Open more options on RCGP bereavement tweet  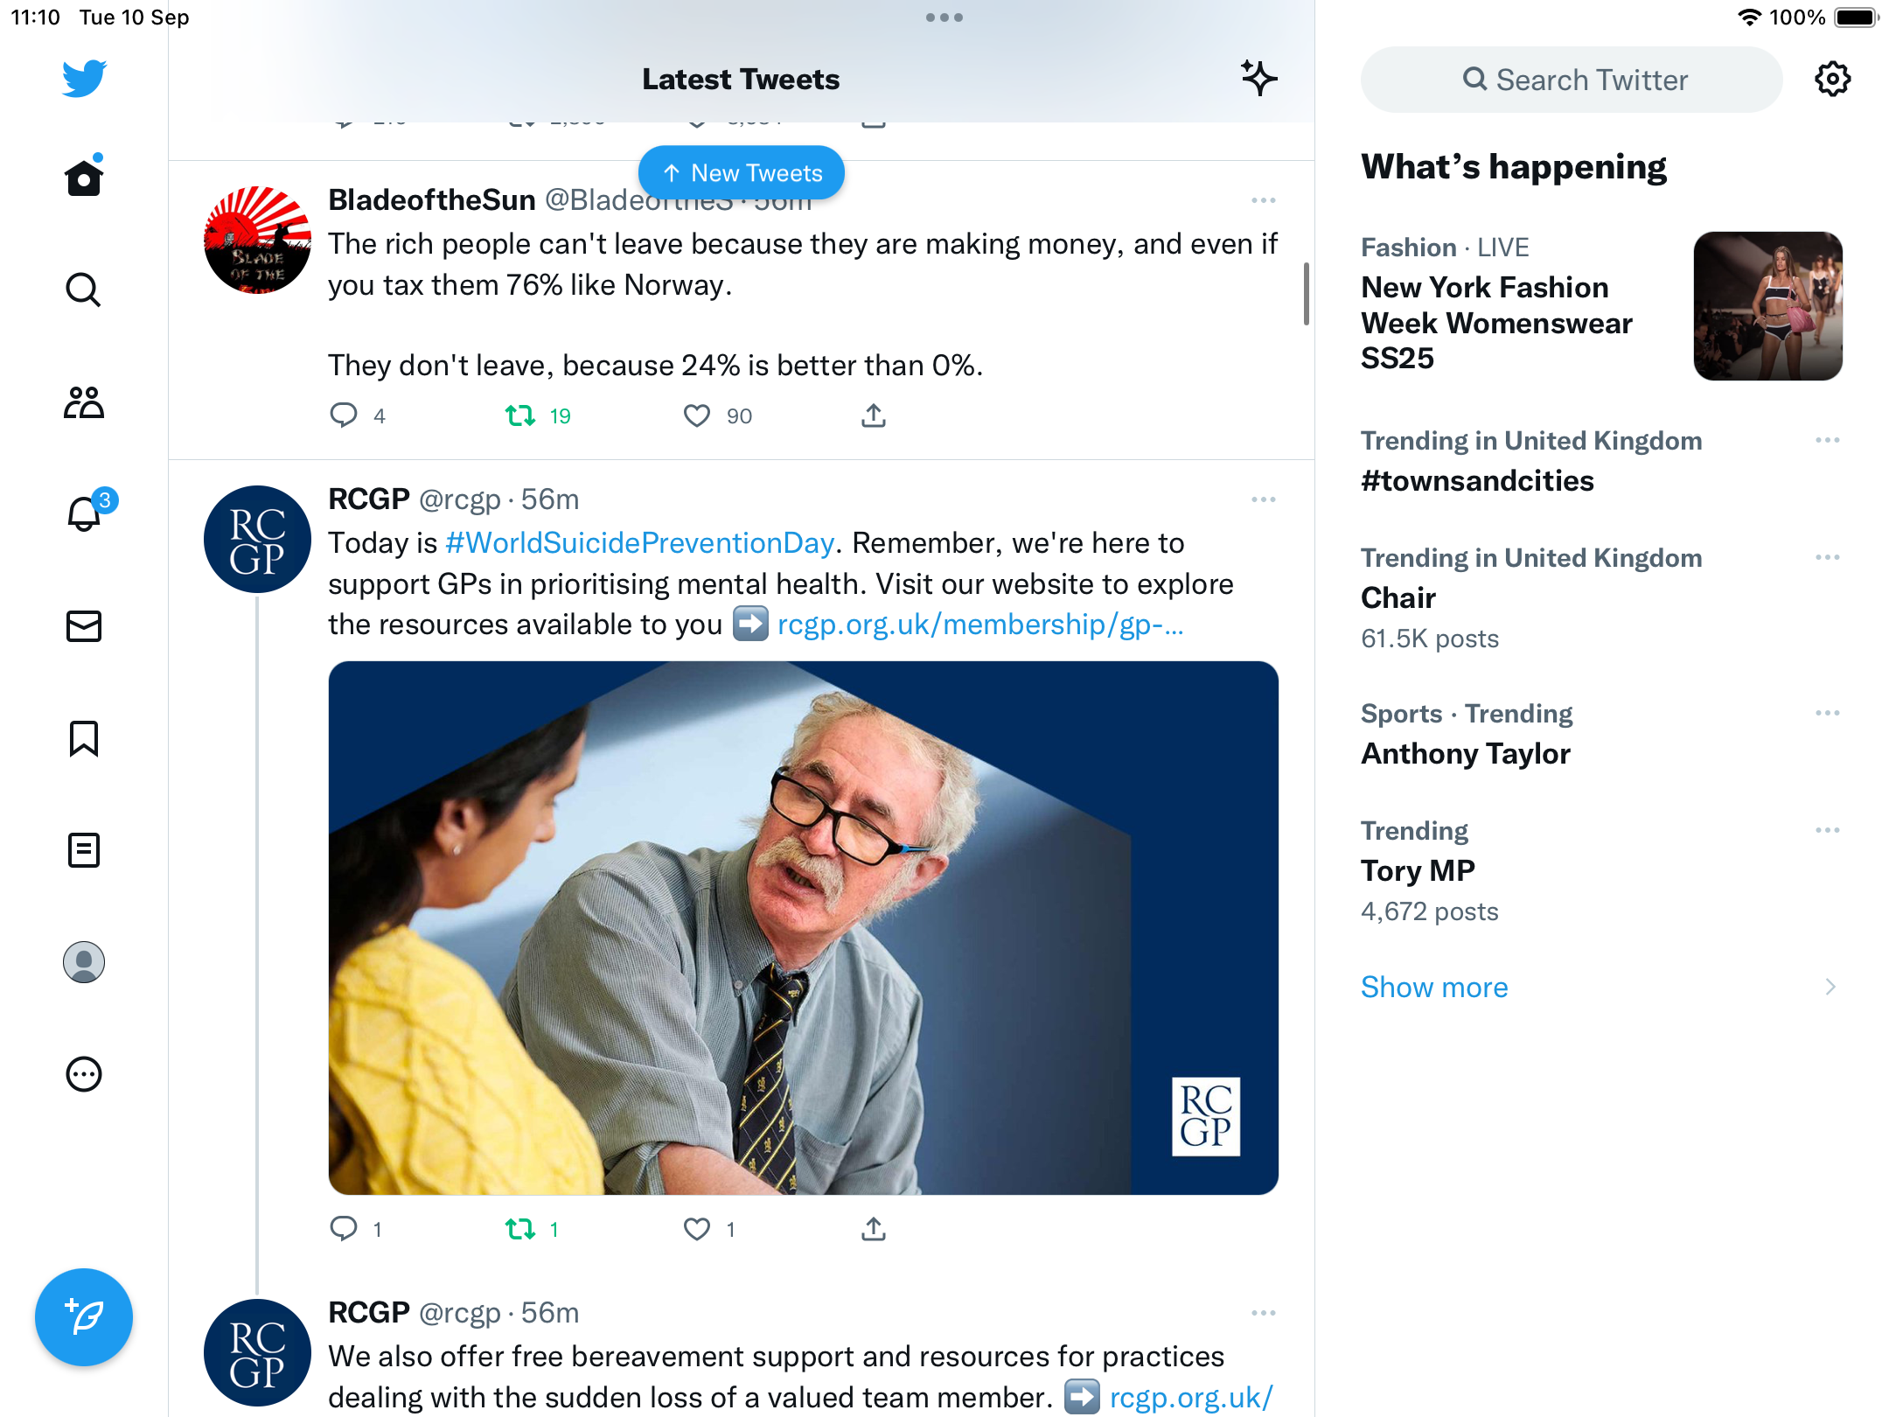coord(1264,1313)
